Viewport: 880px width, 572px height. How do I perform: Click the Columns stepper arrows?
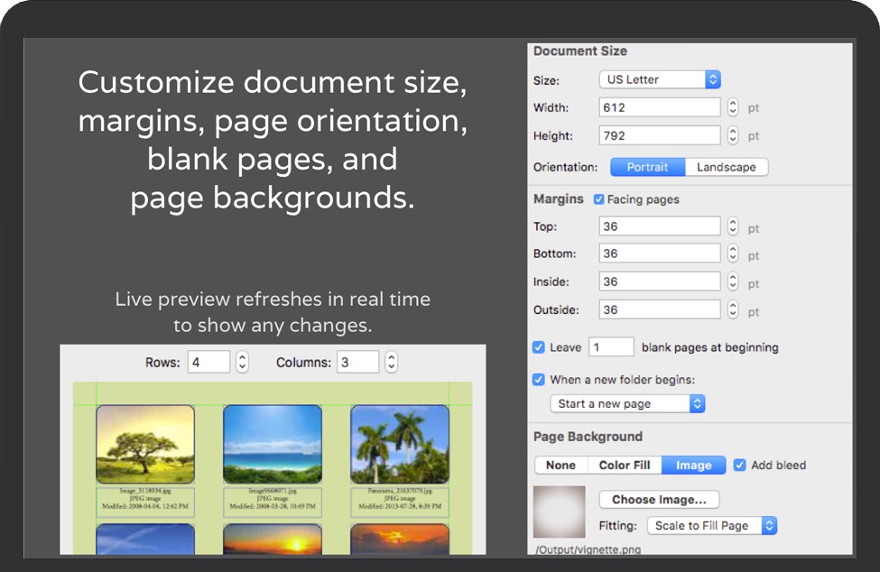[391, 363]
